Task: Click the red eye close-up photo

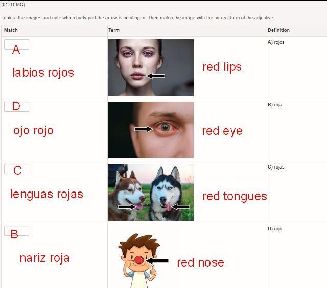Action: pyautogui.click(x=151, y=130)
